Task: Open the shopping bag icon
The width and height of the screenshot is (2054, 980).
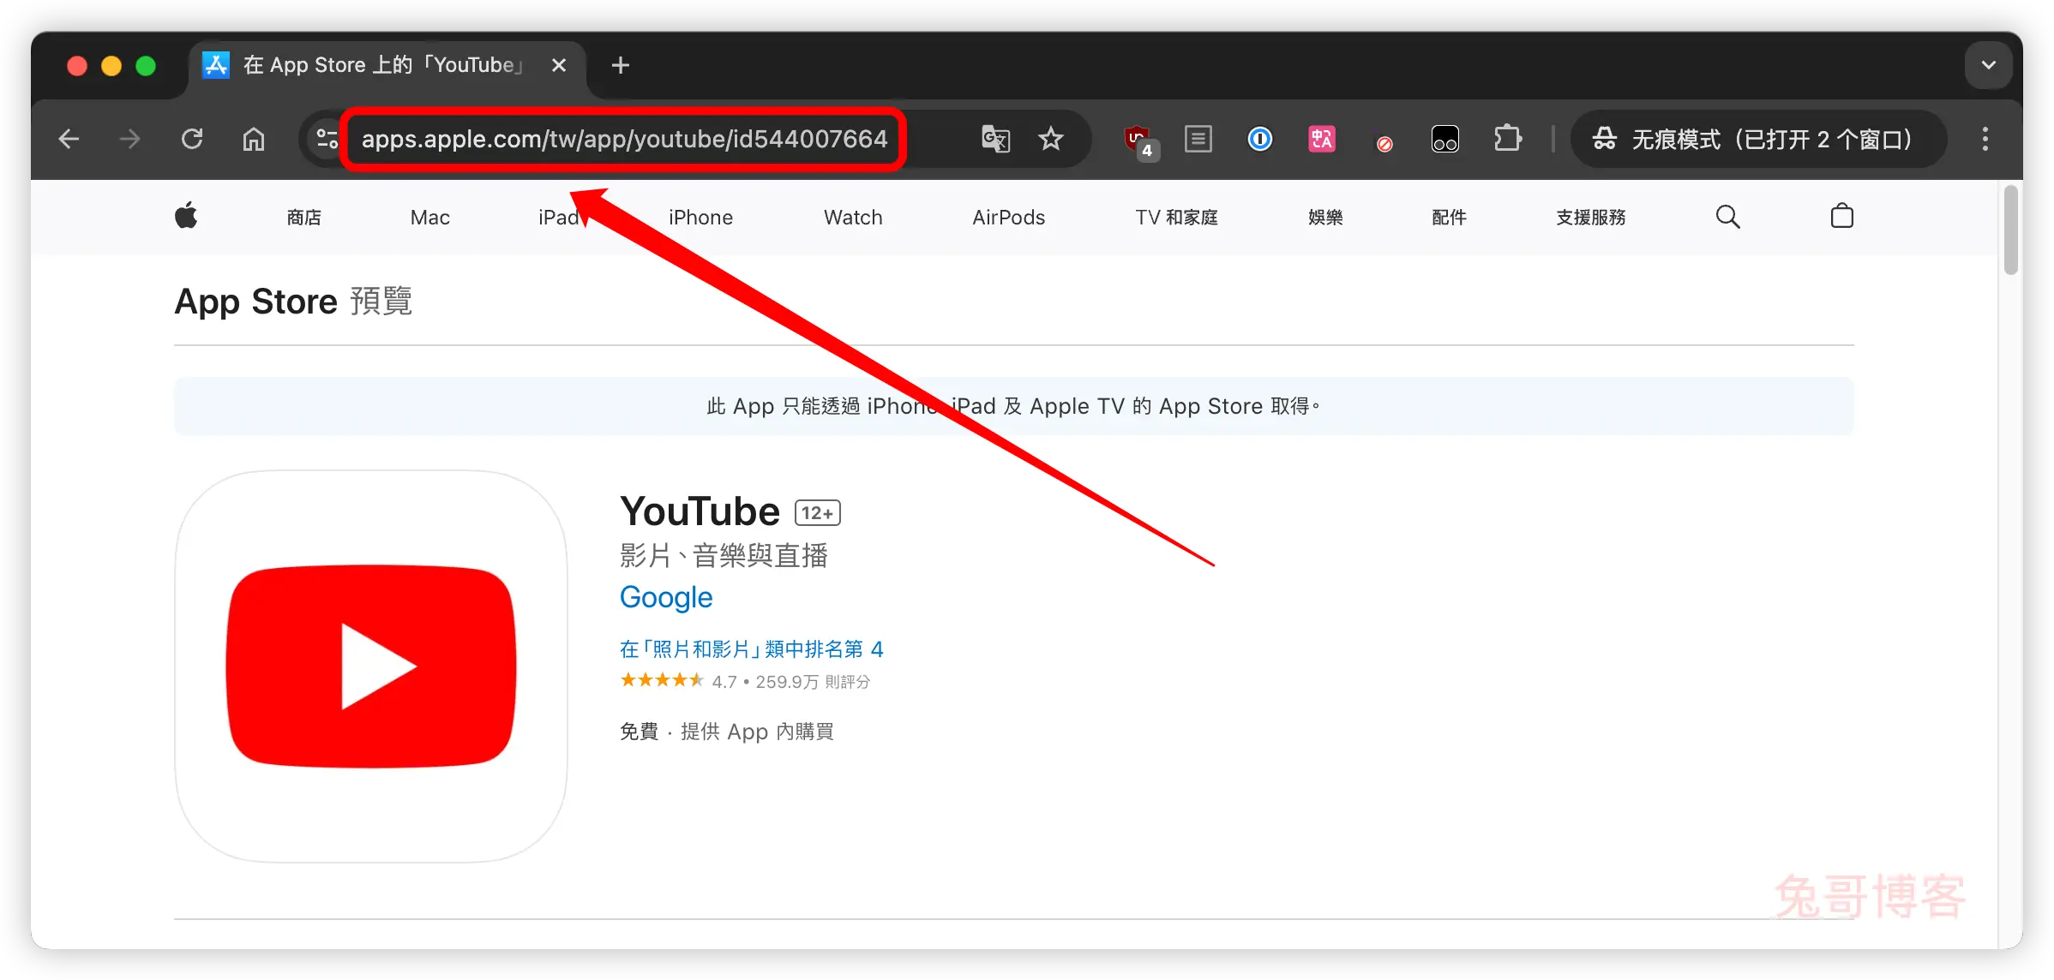Action: click(1842, 216)
